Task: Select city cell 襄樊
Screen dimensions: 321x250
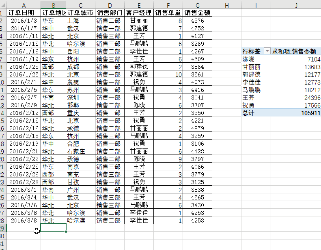Action: click(x=81, y=82)
